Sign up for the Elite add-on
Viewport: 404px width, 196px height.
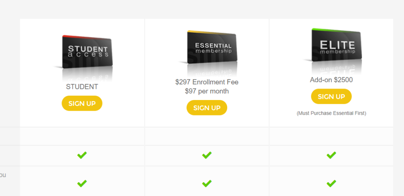coord(331,96)
